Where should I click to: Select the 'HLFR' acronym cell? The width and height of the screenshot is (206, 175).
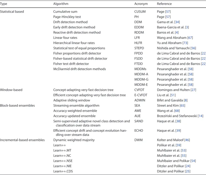138,43
